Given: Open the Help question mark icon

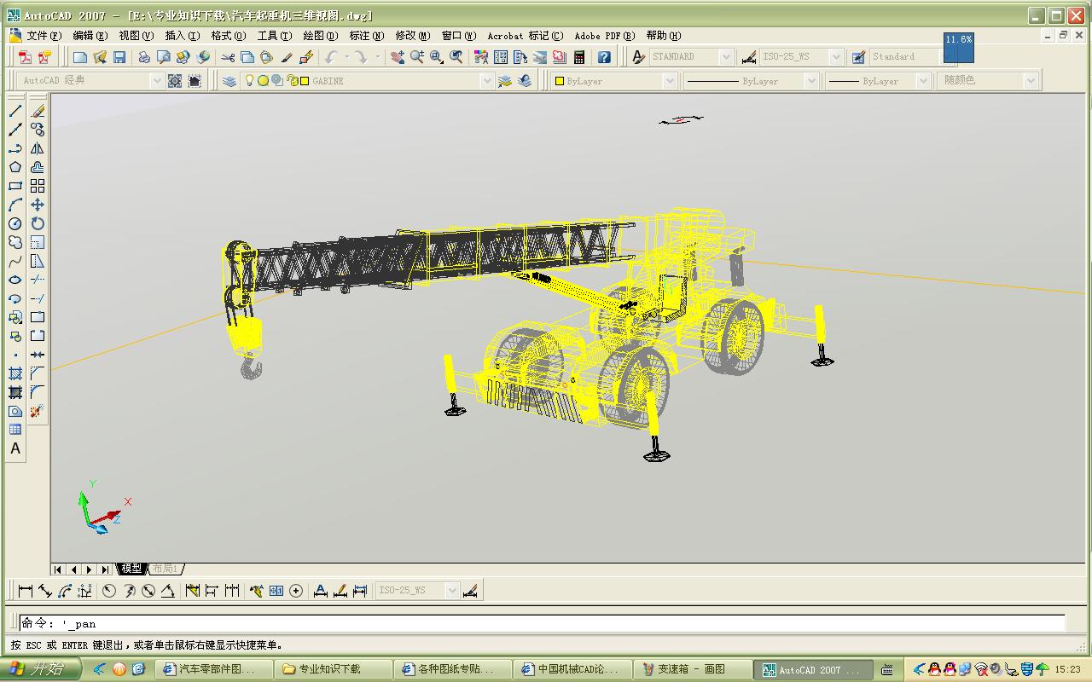Looking at the screenshot, I should pyautogui.click(x=604, y=57).
